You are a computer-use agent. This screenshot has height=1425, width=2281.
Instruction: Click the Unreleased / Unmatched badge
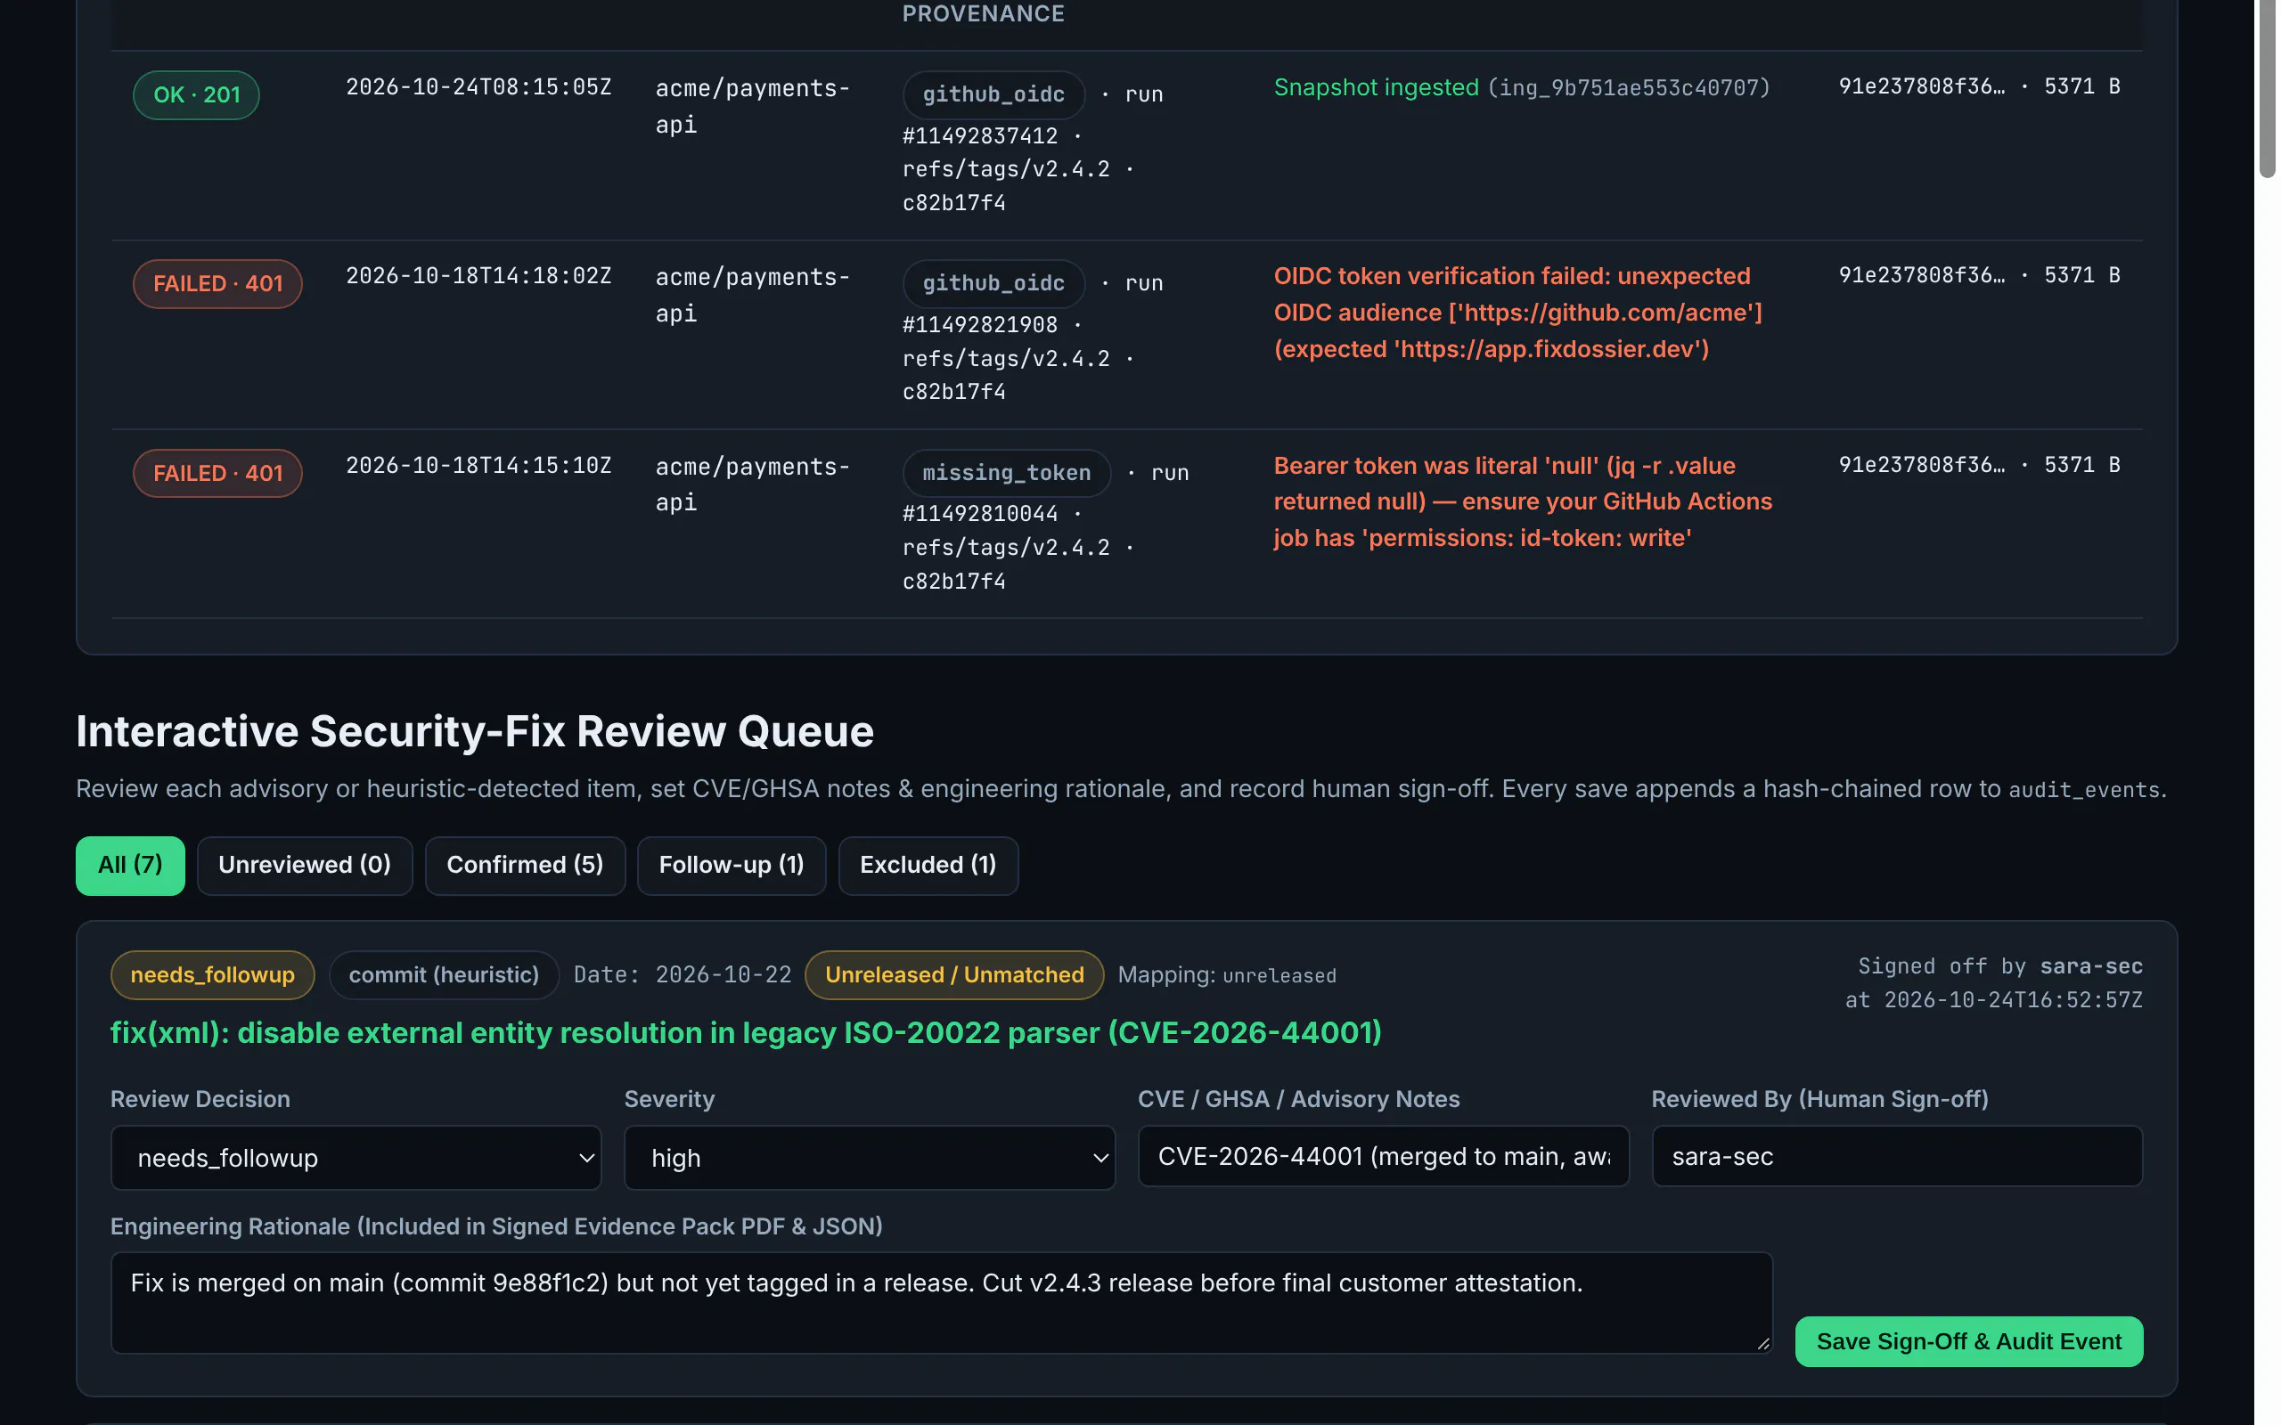pos(954,974)
